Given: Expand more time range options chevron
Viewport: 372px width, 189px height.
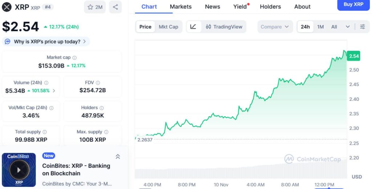Looking at the screenshot, I should [x=348, y=26].
